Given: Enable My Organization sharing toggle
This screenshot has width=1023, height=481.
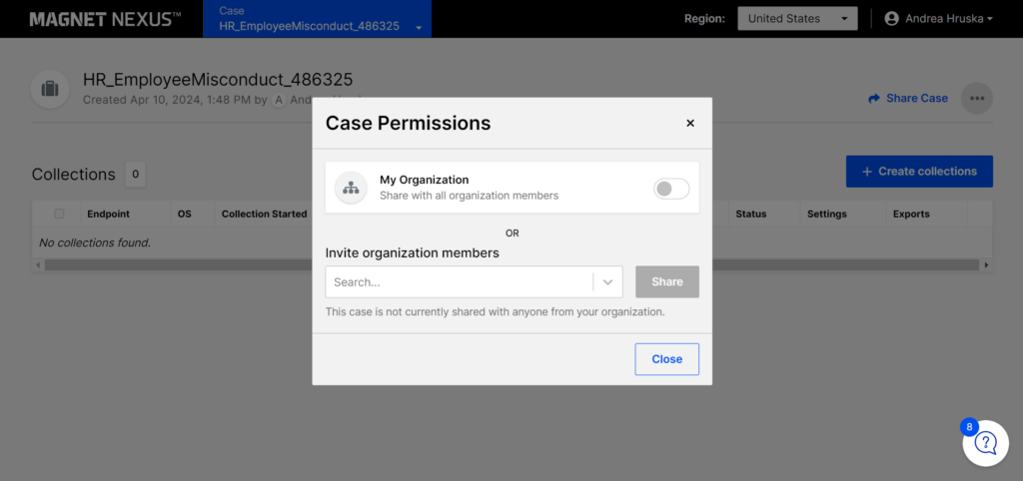Looking at the screenshot, I should click(x=671, y=189).
